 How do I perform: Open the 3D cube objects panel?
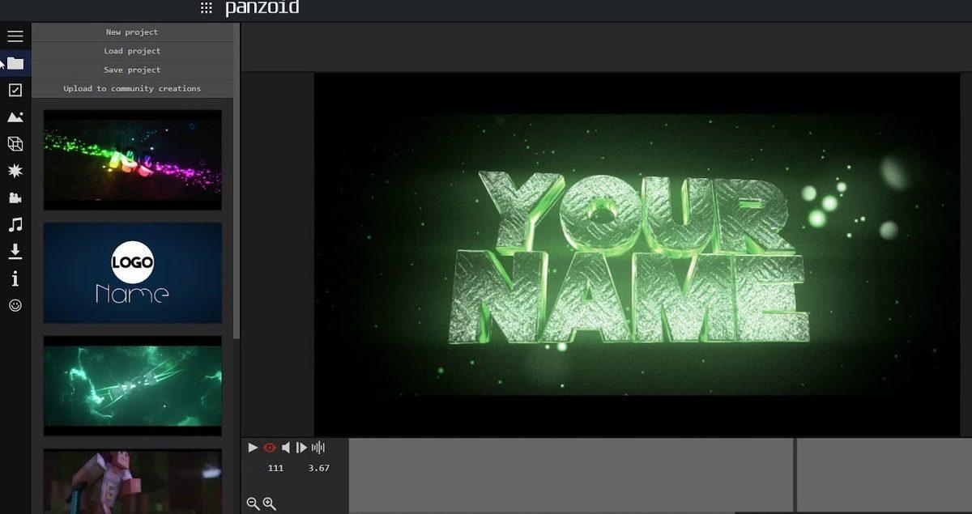click(x=15, y=144)
